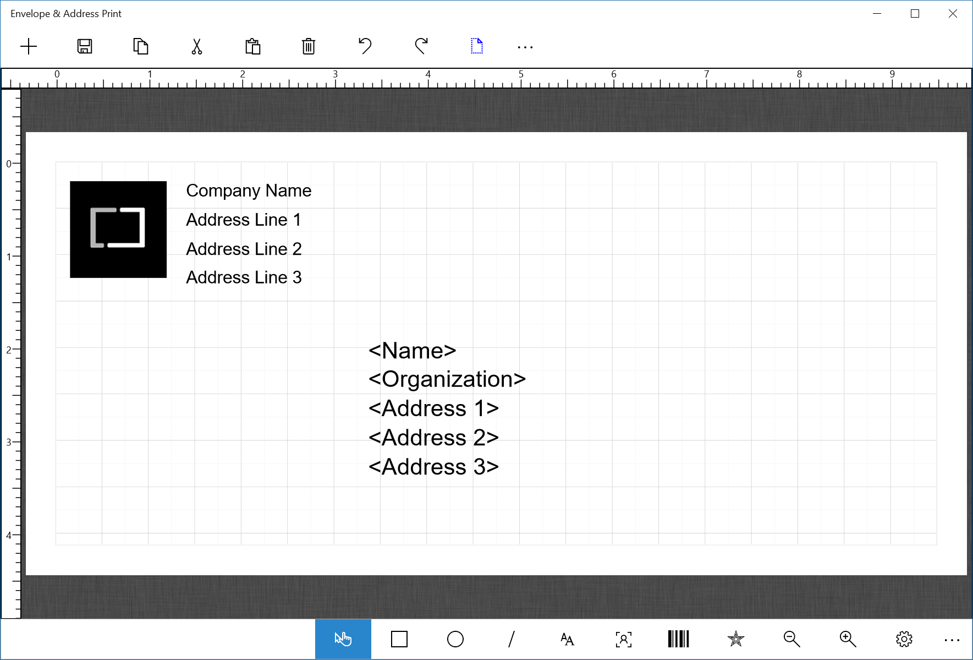
Task: Open settings gear
Action: tap(904, 639)
